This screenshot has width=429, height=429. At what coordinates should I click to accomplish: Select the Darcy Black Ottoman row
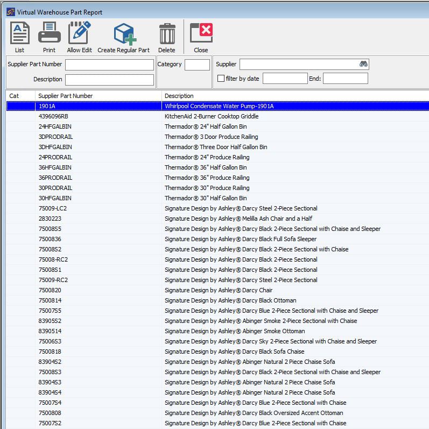[x=230, y=300]
